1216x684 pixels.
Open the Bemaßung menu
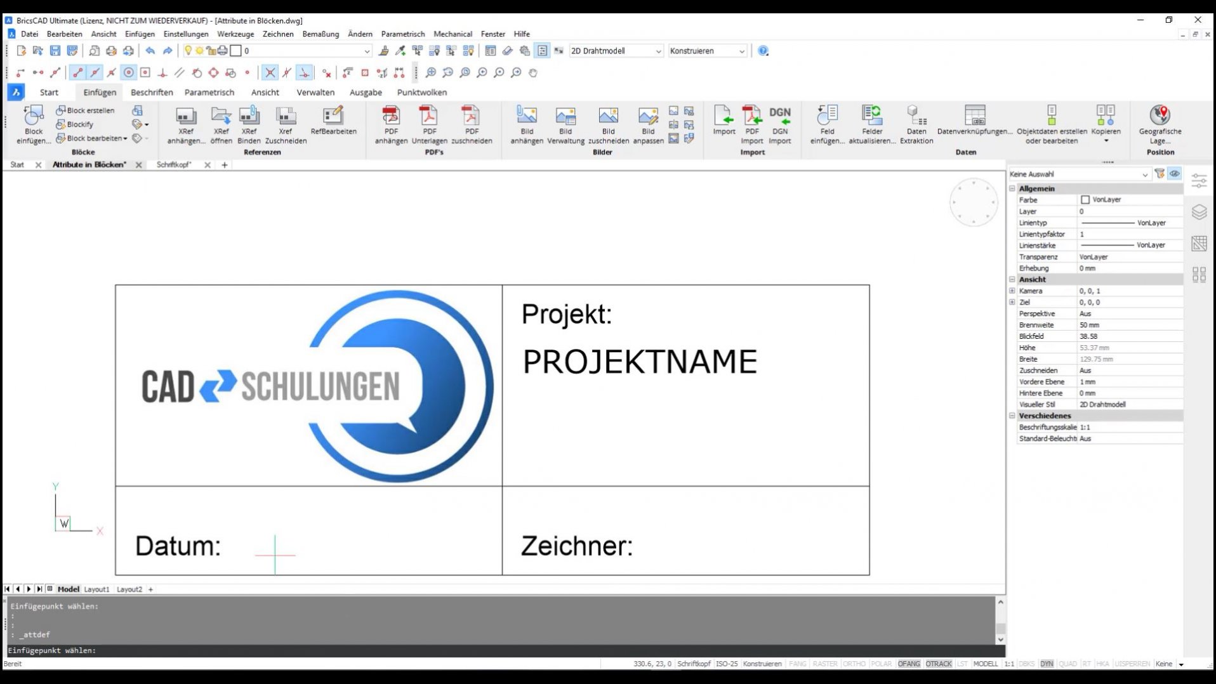coord(321,34)
